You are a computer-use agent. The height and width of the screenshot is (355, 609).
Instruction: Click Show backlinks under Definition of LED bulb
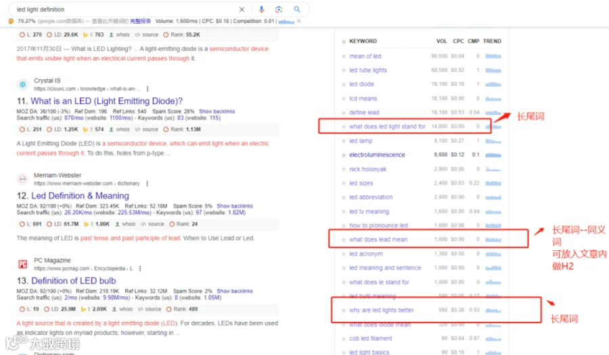click(235, 291)
